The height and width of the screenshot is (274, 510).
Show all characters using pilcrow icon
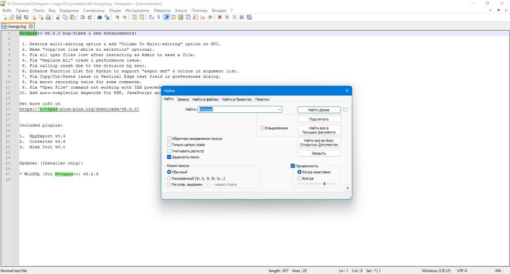pyautogui.click(x=159, y=17)
